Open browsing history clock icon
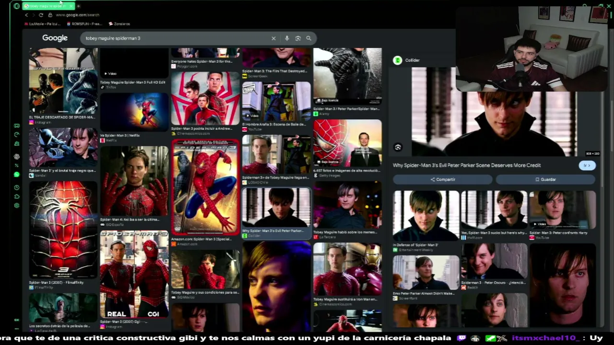The image size is (614, 345). pos(17,187)
